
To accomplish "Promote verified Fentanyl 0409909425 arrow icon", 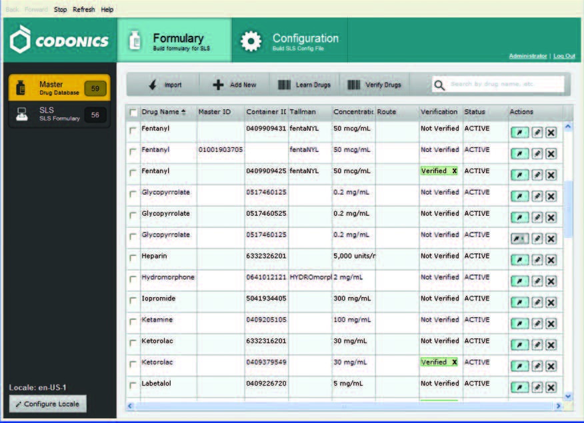I will (519, 175).
